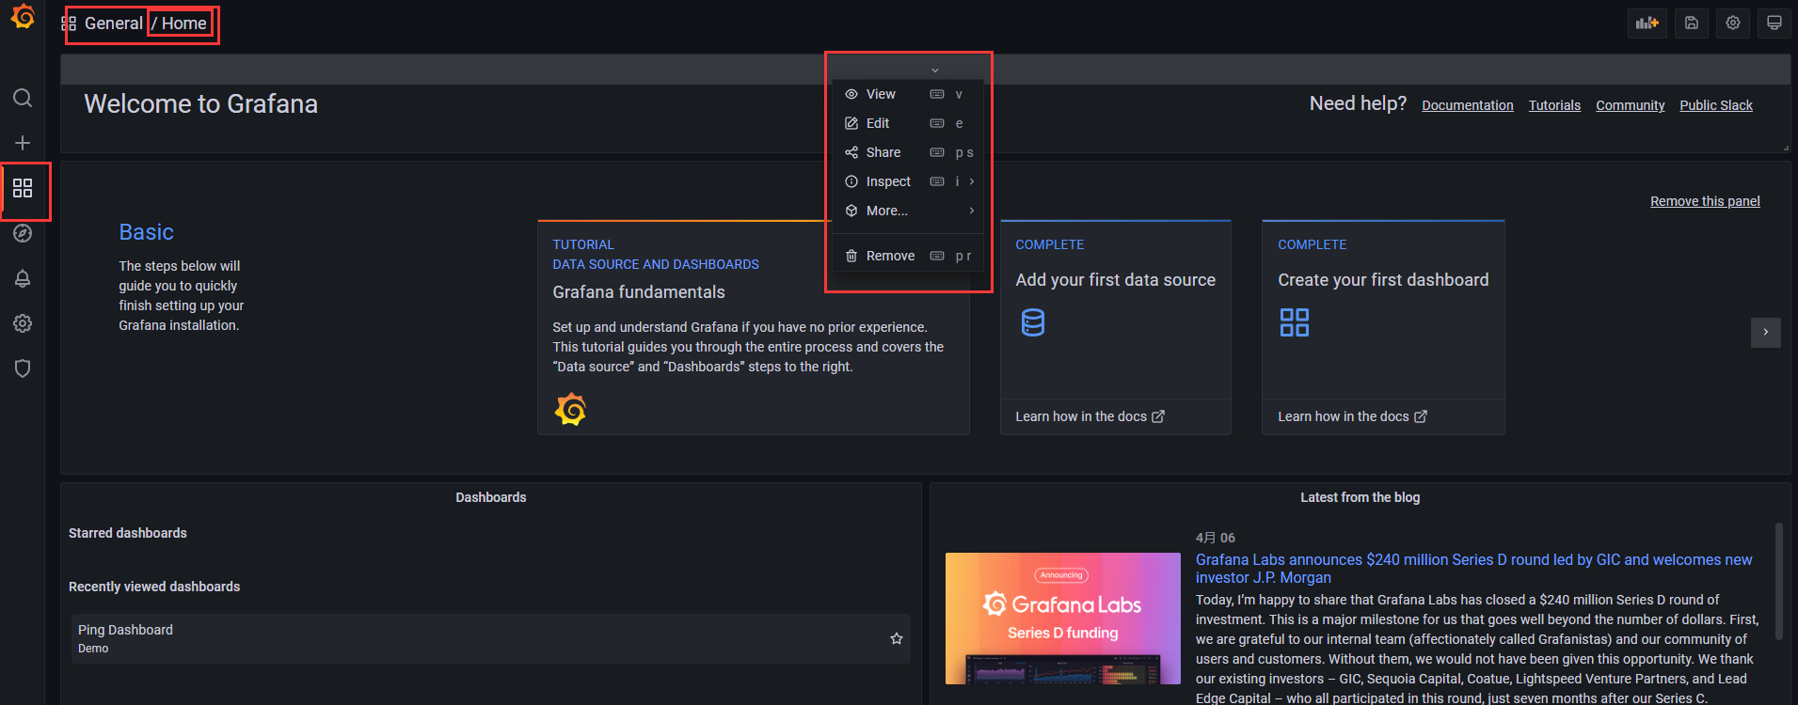Screen dimensions: 1798x705
Task: Expand the More... submenu arrow
Action: [972, 211]
